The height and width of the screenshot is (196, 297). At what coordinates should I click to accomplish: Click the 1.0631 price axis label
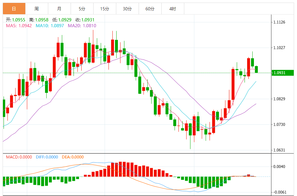(279, 150)
